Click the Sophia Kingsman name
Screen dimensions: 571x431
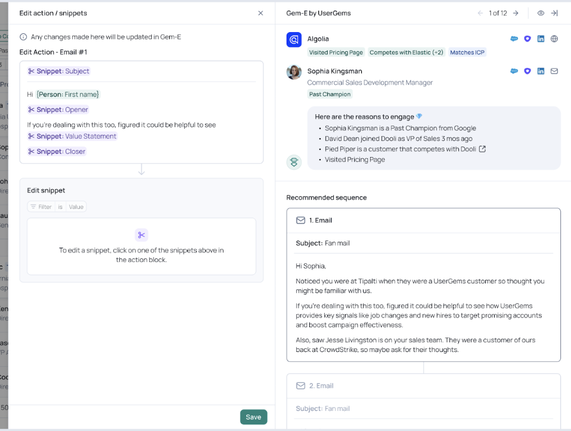pyautogui.click(x=334, y=71)
